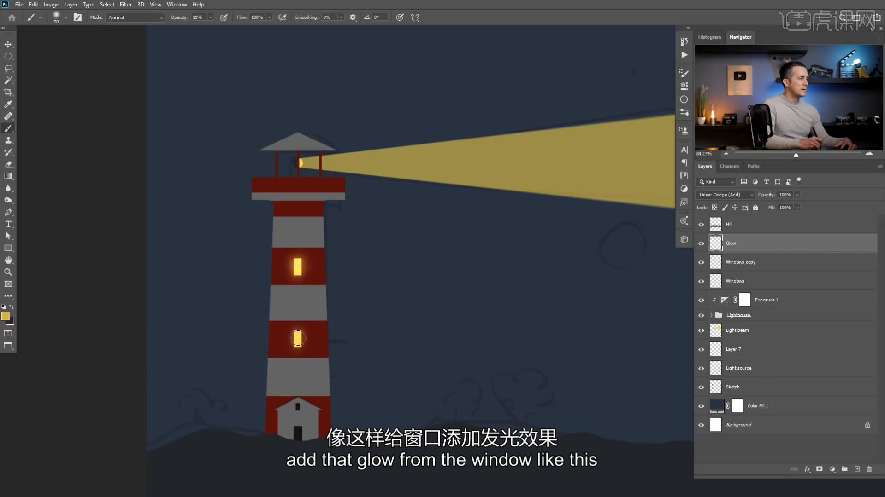Select the History Brush tool
Viewport: 885px width, 497px height.
coord(8,152)
